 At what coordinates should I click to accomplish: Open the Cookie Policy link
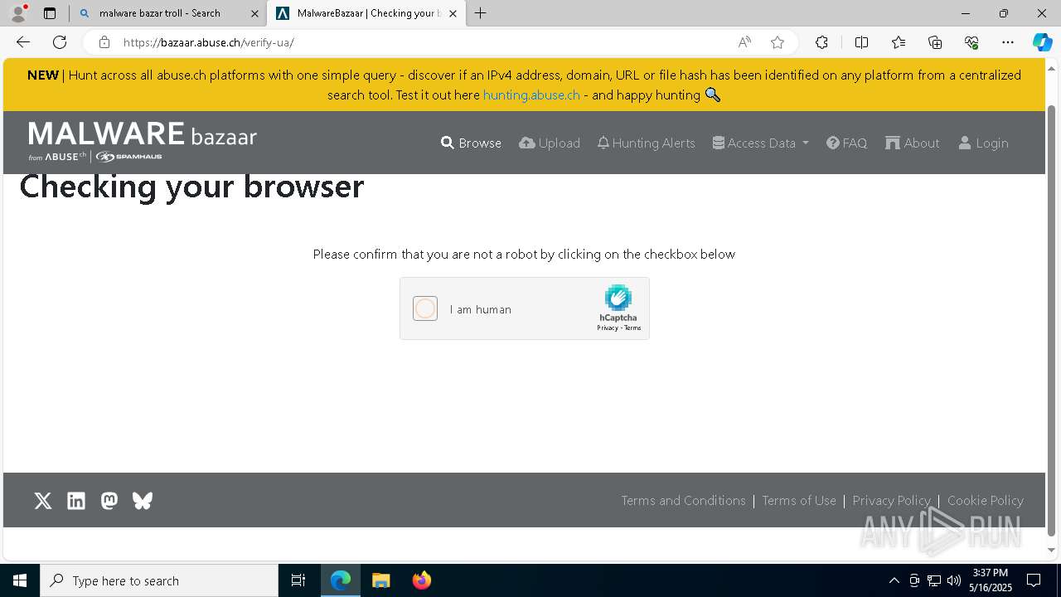tap(986, 500)
